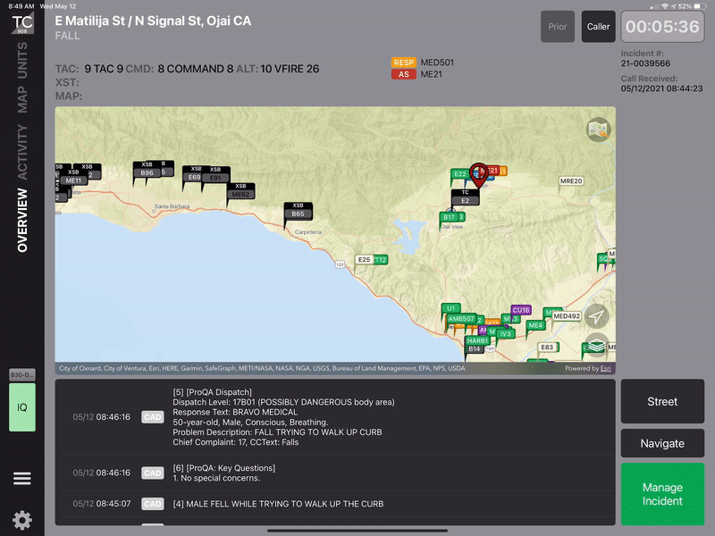The image size is (715, 536).
Task: Tap the red incident location pin
Action: pos(479,174)
